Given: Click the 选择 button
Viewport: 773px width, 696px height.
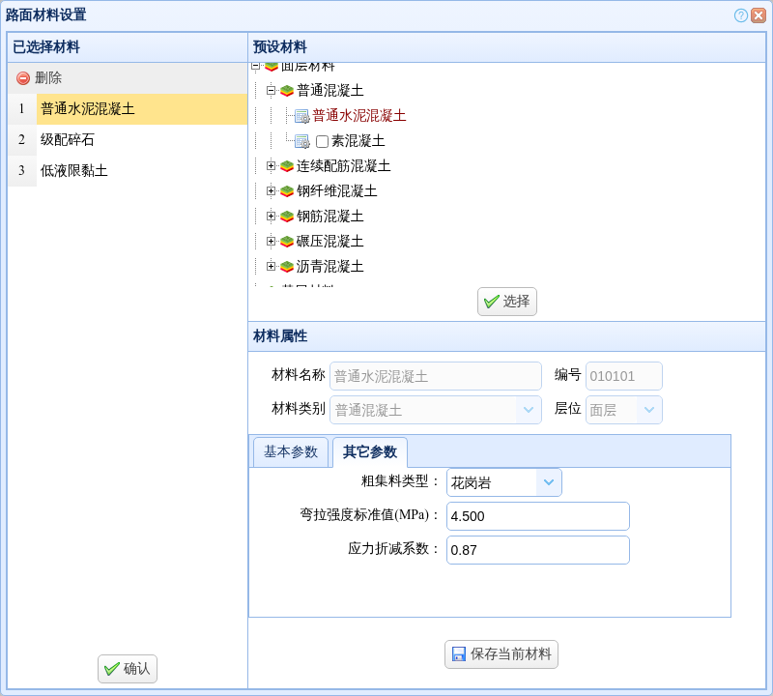Looking at the screenshot, I should [506, 302].
